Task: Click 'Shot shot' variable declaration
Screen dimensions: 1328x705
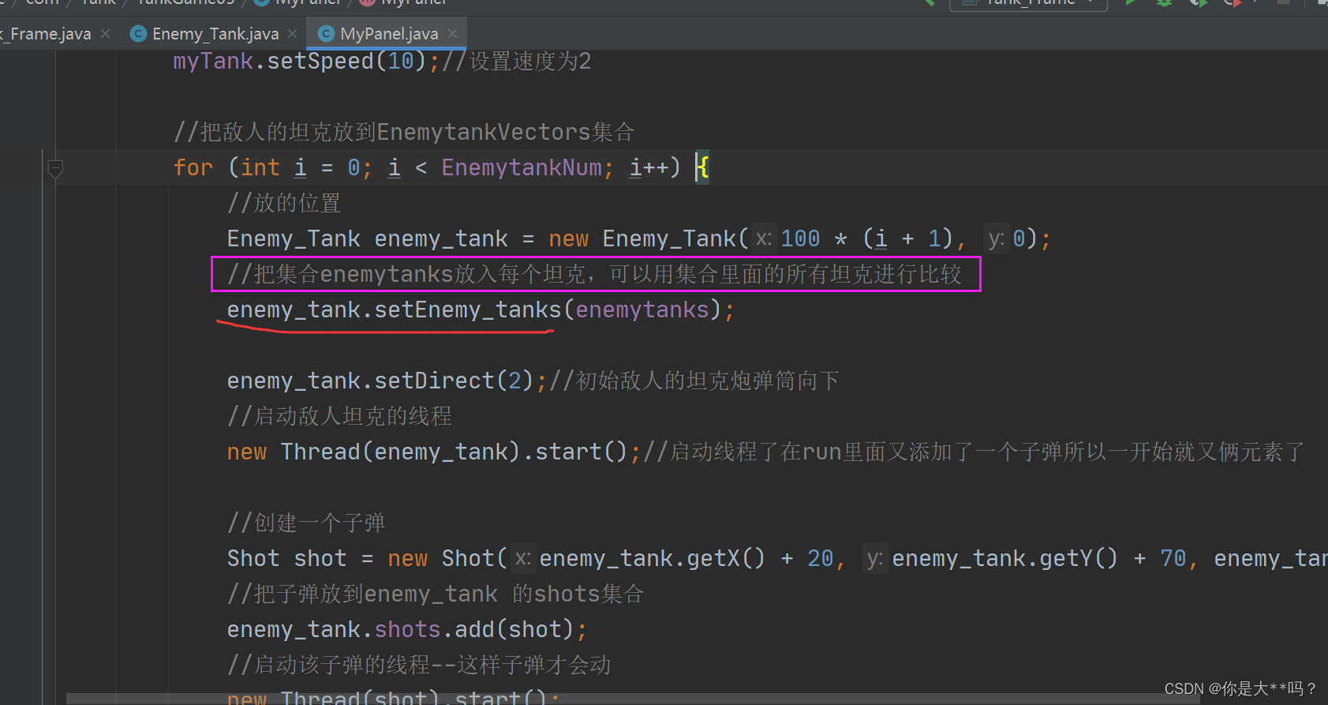Action: (x=286, y=558)
